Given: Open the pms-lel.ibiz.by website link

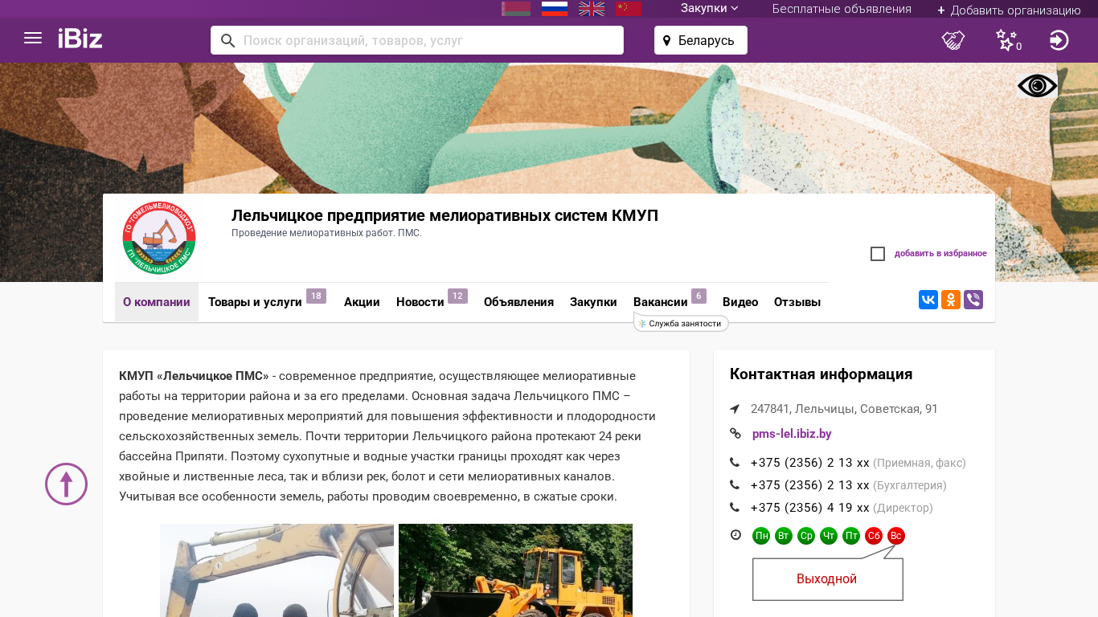Looking at the screenshot, I should [792, 434].
